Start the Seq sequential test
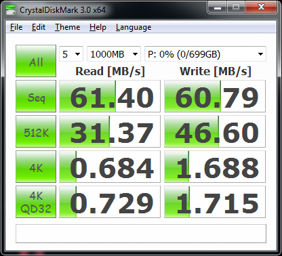The image size is (282, 256). pos(36,96)
